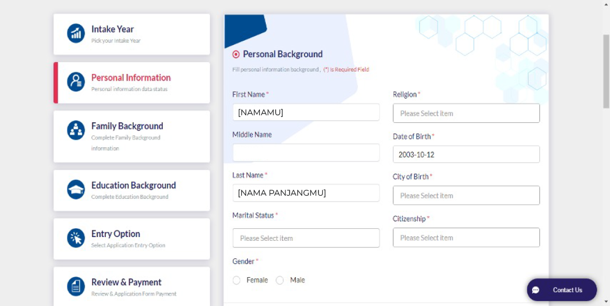The height and width of the screenshot is (306, 610).
Task: Click the Review & Payment title
Action: (126, 282)
